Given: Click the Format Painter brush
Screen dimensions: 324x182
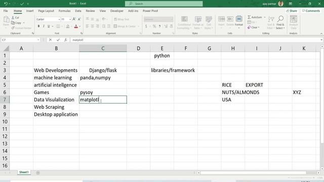Looking at the screenshot, I should [21, 28].
